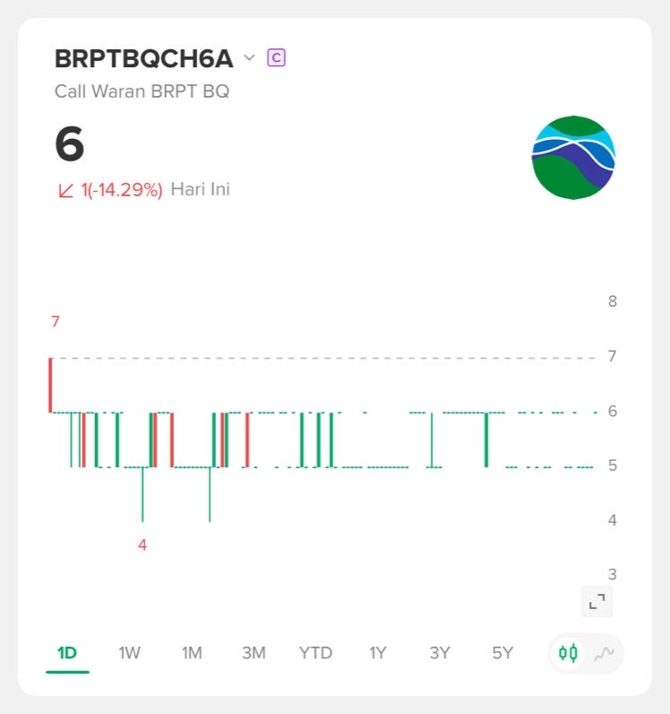The image size is (670, 714).
Task: Click the BRPT company logo
Action: coord(573,157)
